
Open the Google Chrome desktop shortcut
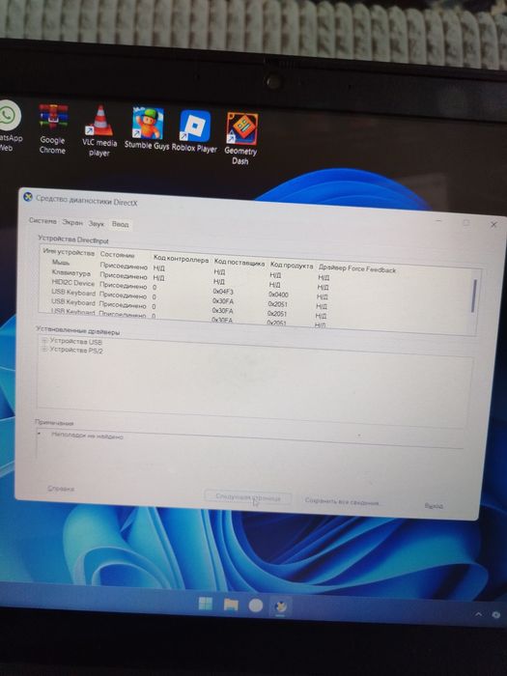pyautogui.click(x=52, y=128)
